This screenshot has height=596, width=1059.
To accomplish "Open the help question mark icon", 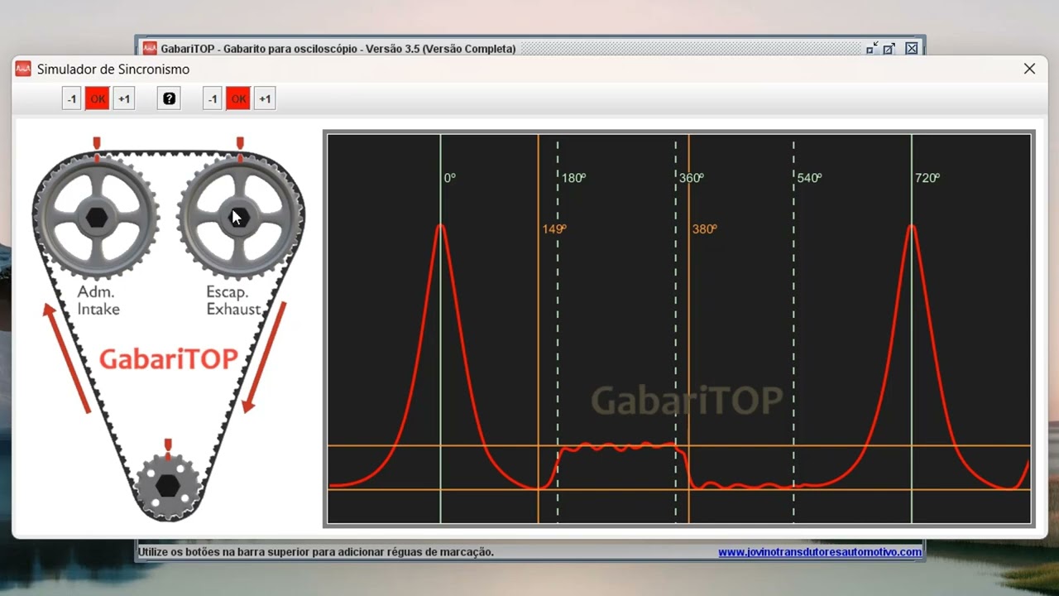I will pyautogui.click(x=169, y=99).
